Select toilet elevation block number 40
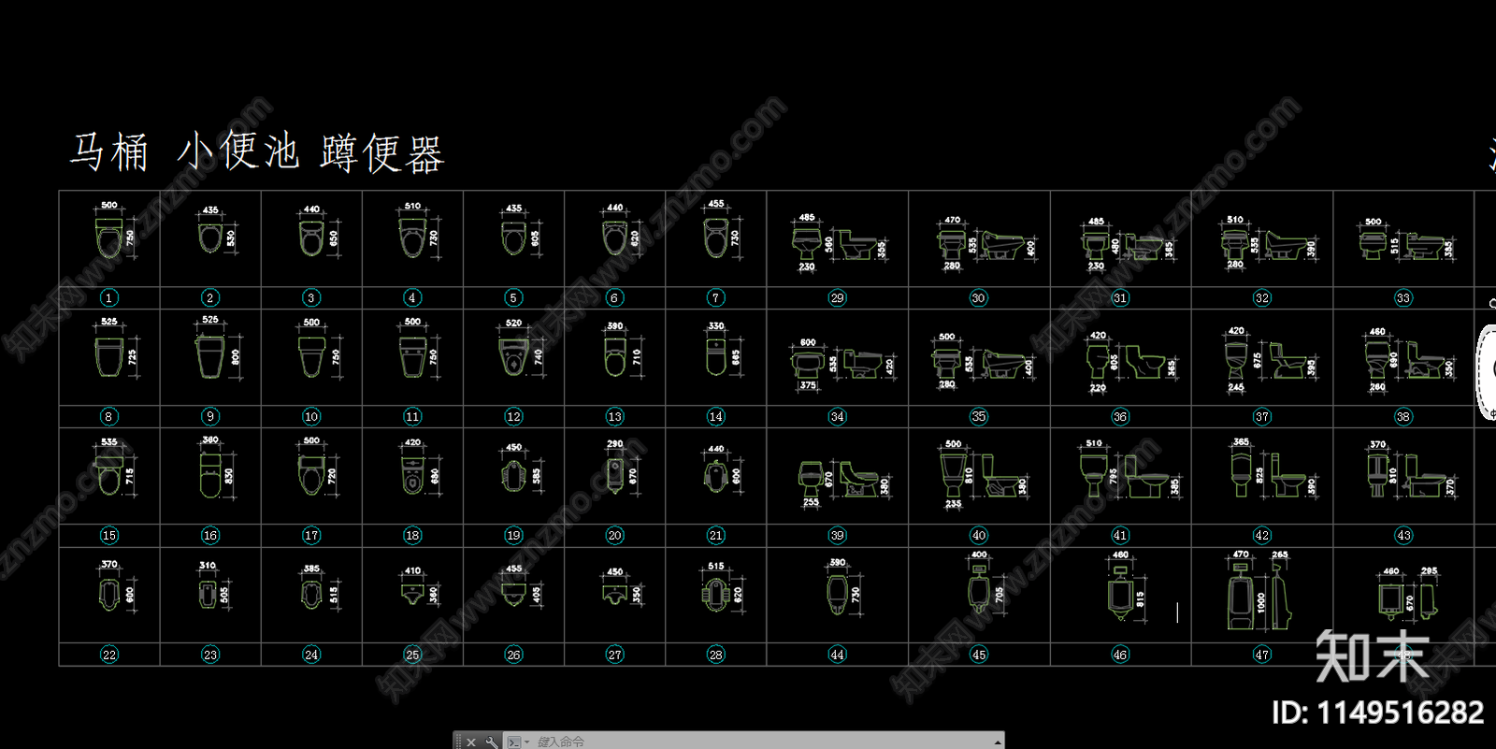Screen dimensions: 1496x749 click(979, 473)
